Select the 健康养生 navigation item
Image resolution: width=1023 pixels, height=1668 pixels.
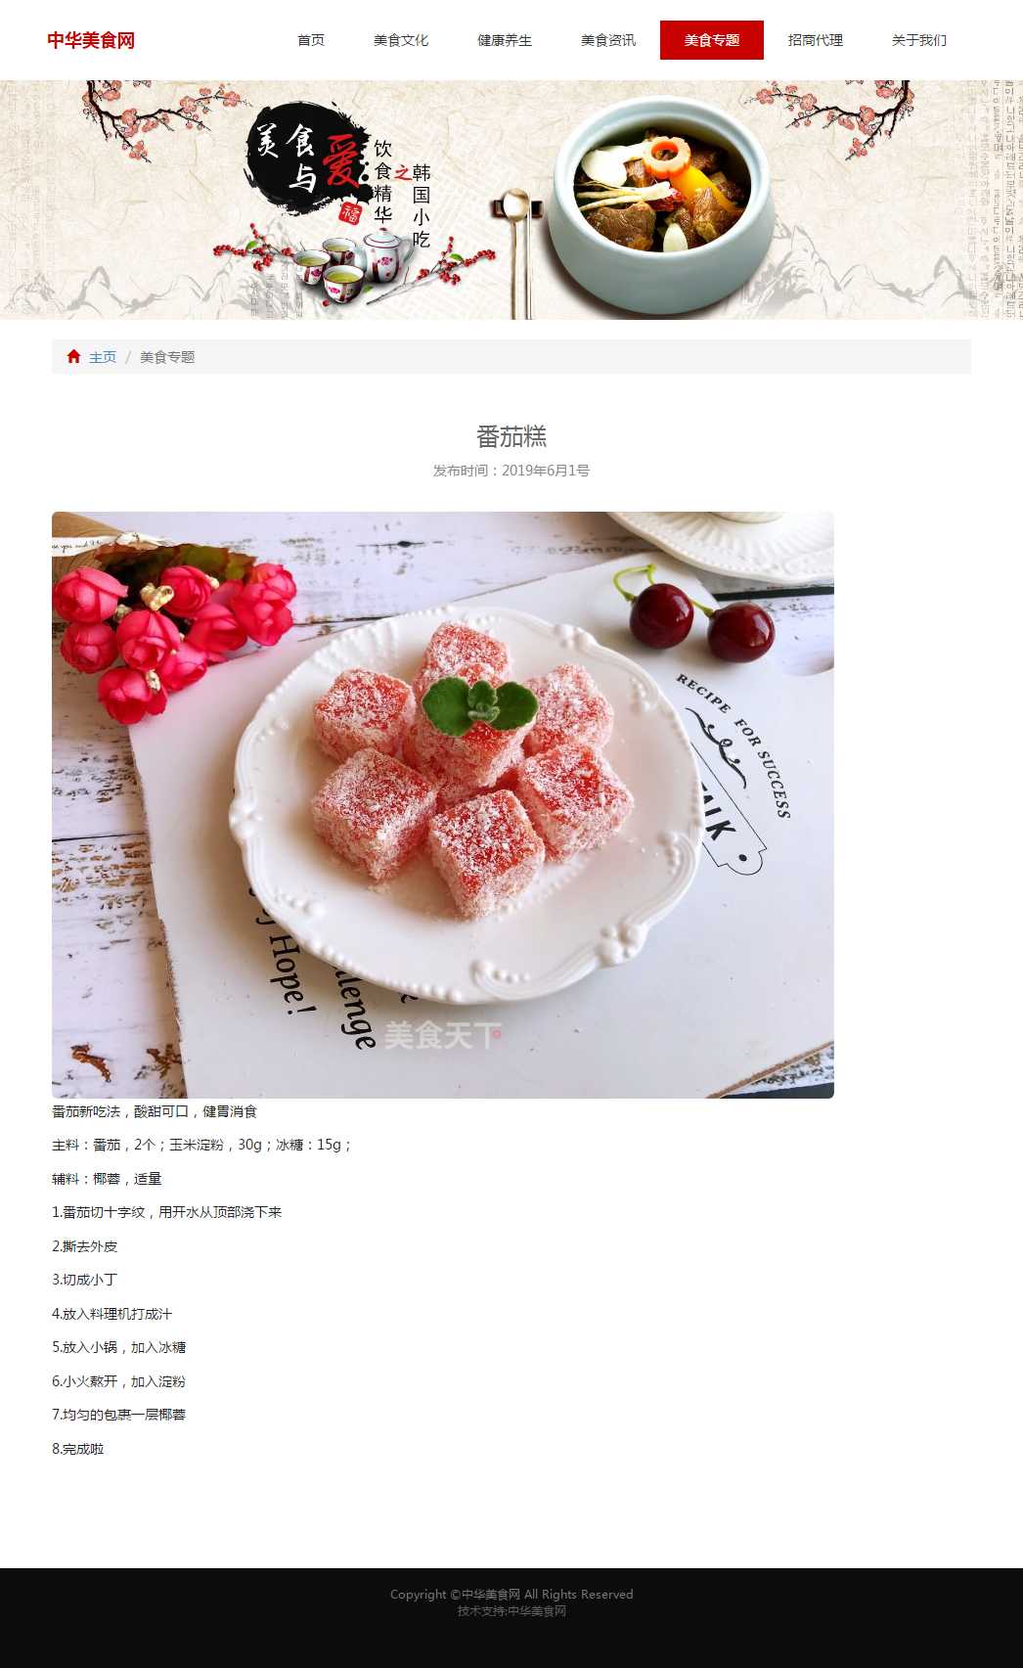505,40
